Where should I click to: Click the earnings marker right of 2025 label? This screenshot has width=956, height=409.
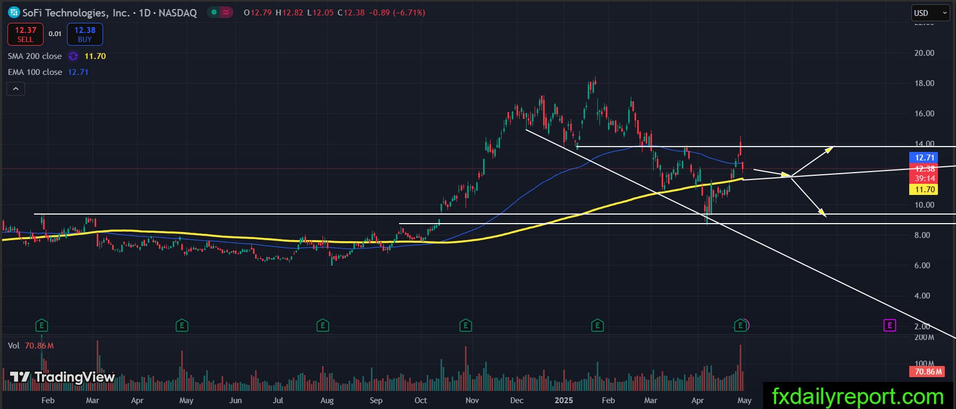(x=597, y=325)
